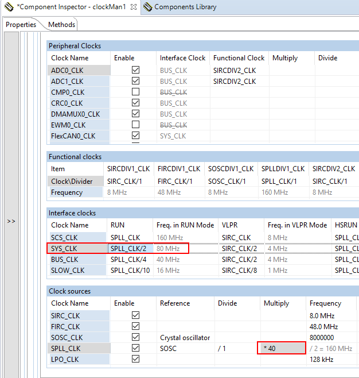Toggle the SOSC_CLK clock source checkbox
359x378 pixels.
(135, 337)
